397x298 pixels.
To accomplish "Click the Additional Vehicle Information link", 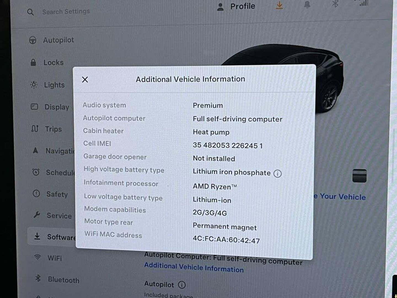I will [194, 267].
